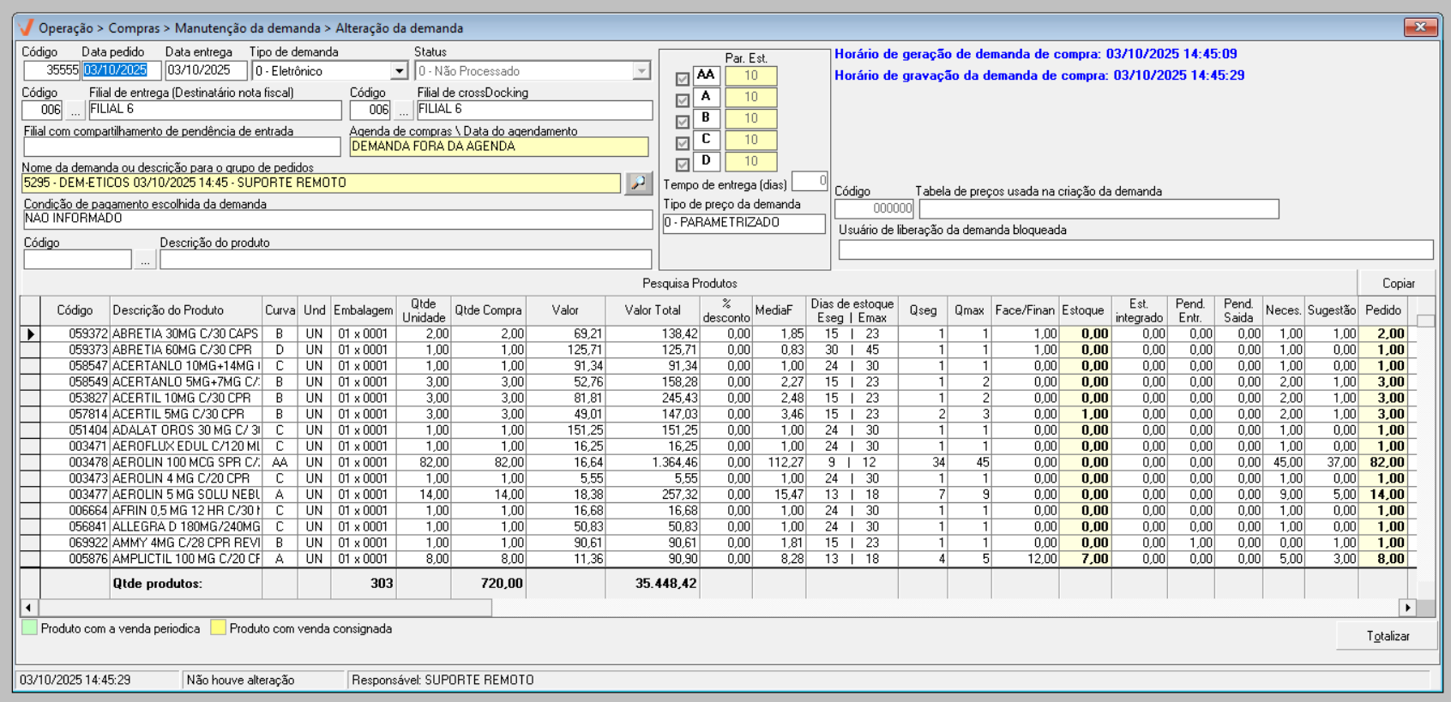Viewport: 1451px width, 702px height.
Task: Click the magnifier search icon beside demand name
Action: point(638,183)
